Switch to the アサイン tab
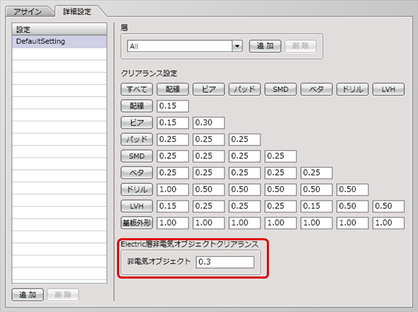The height and width of the screenshot is (312, 418). point(27,12)
